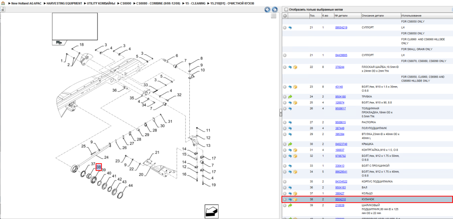Click blue arrow icon for ВАЛ row
Image resolution: width=453 pixels, height=219 pixels.
pyautogui.click(x=290, y=187)
